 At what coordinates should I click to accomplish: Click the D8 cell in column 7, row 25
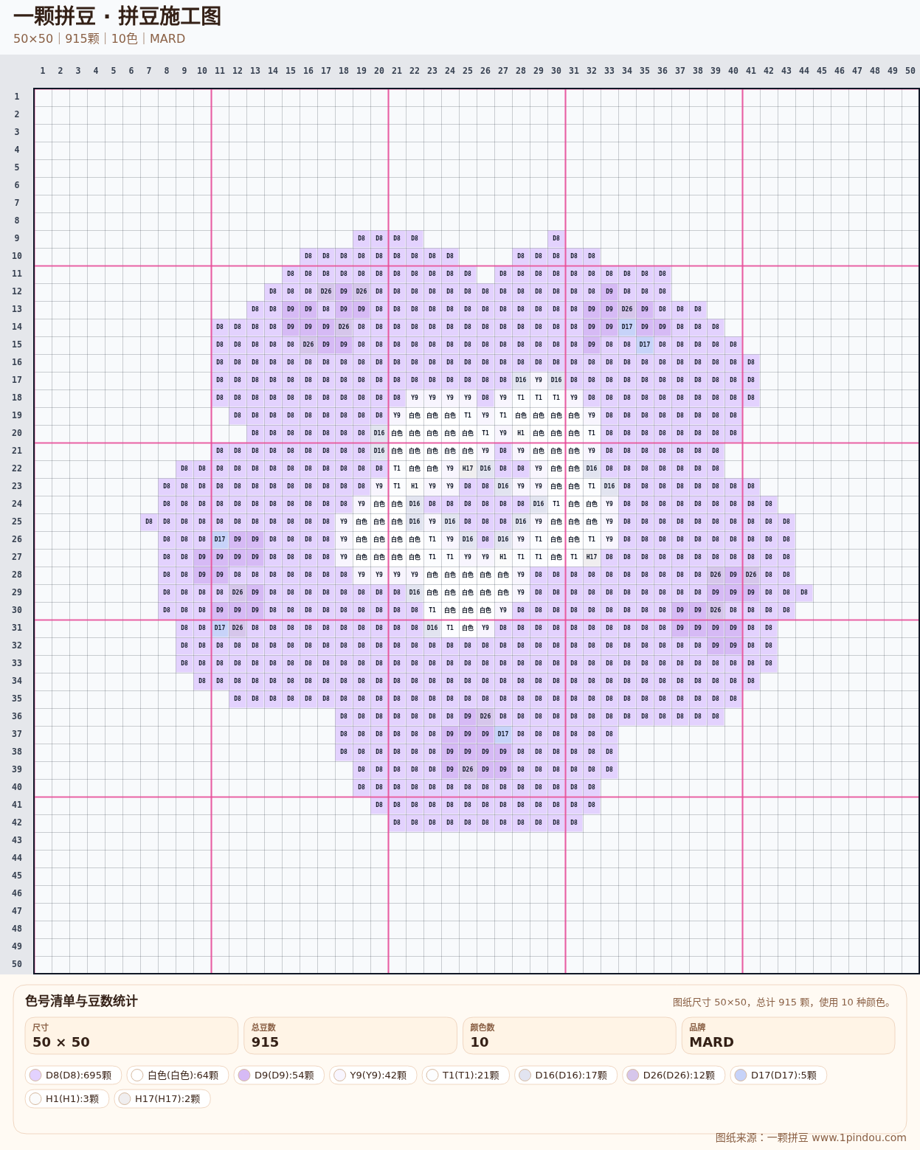coord(149,522)
